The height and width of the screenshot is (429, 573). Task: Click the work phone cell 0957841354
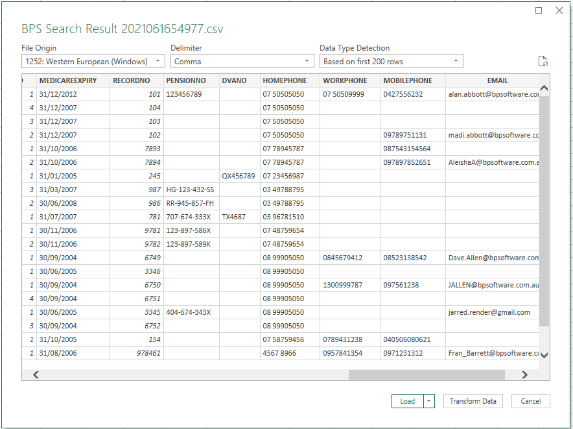(350, 353)
